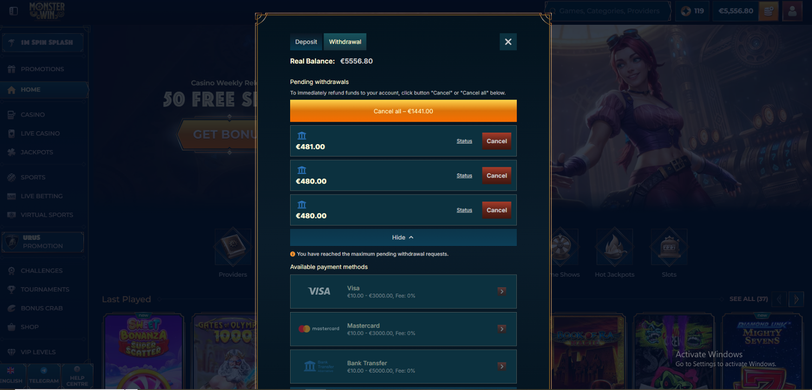Click the coins deposit icon in header
Screen dimensions: 812x390
(769, 11)
